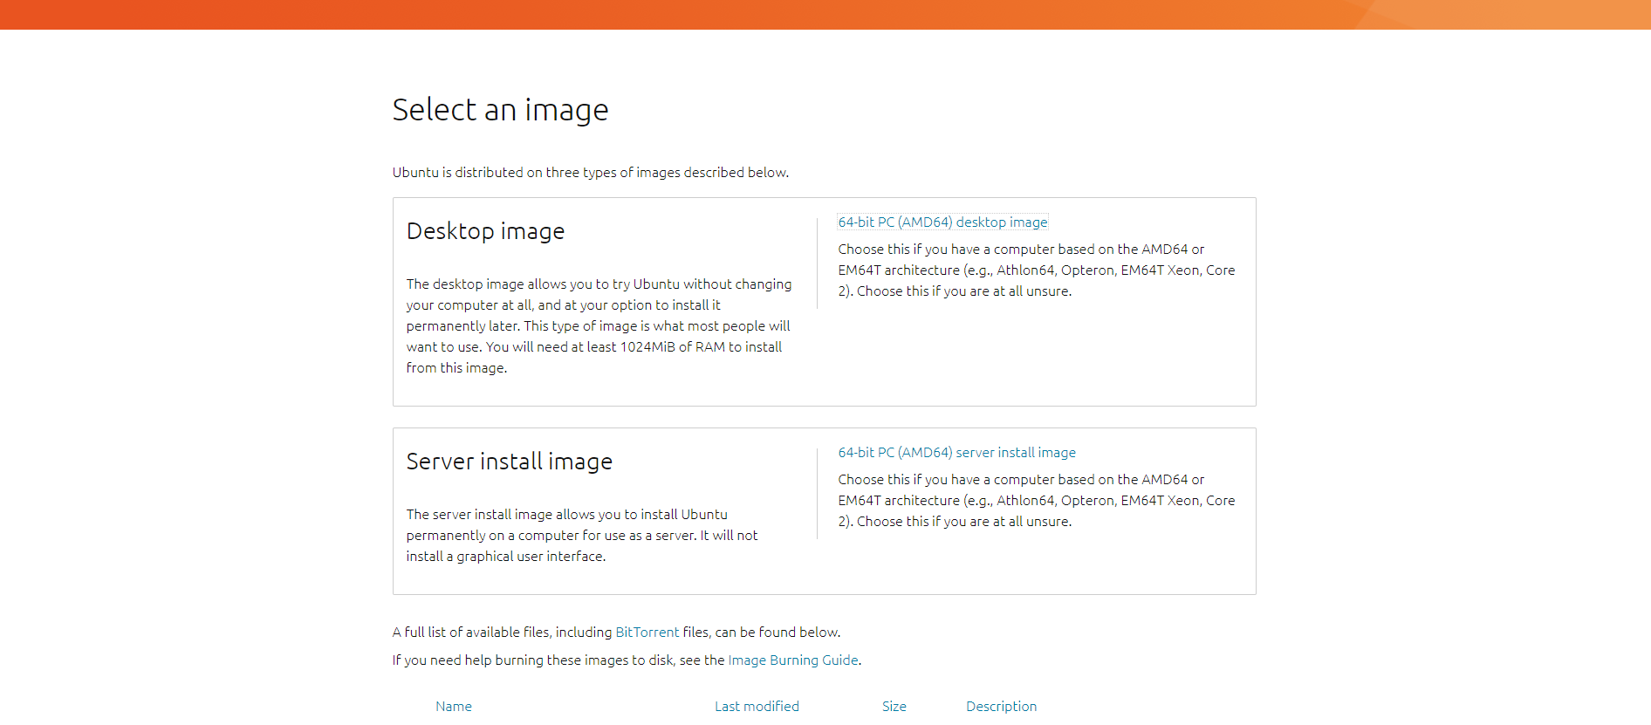Click the 'Desktop image' heading

coord(485,231)
